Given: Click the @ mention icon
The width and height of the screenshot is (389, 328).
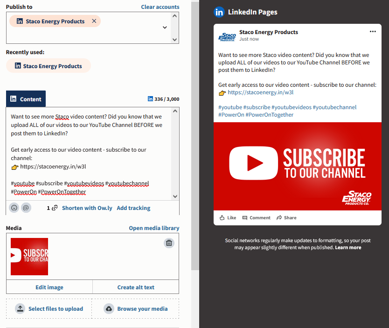Looking at the screenshot, I should 26,208.
